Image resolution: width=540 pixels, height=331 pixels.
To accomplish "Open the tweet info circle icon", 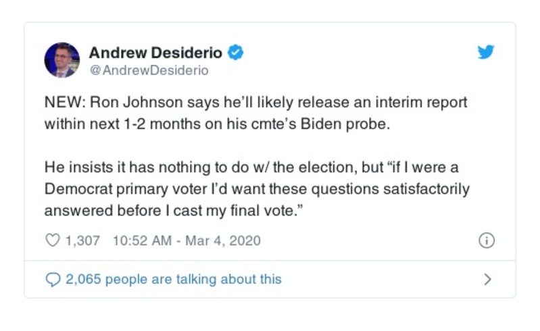I will click(486, 240).
